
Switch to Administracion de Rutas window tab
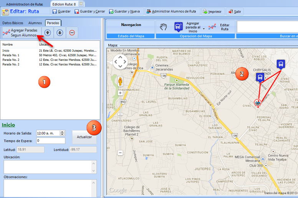[x=25, y=4]
